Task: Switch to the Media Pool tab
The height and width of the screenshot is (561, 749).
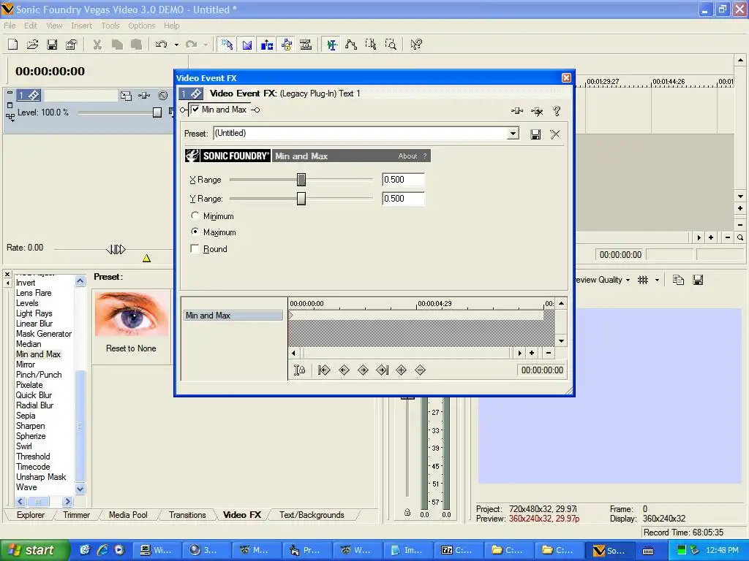Action: click(x=128, y=515)
